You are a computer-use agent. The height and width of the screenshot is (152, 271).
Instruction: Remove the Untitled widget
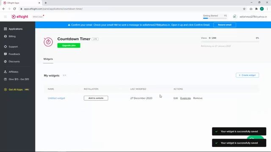pos(198,98)
